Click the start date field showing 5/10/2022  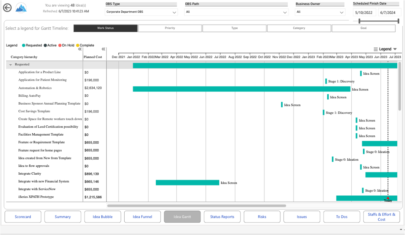[364, 12]
